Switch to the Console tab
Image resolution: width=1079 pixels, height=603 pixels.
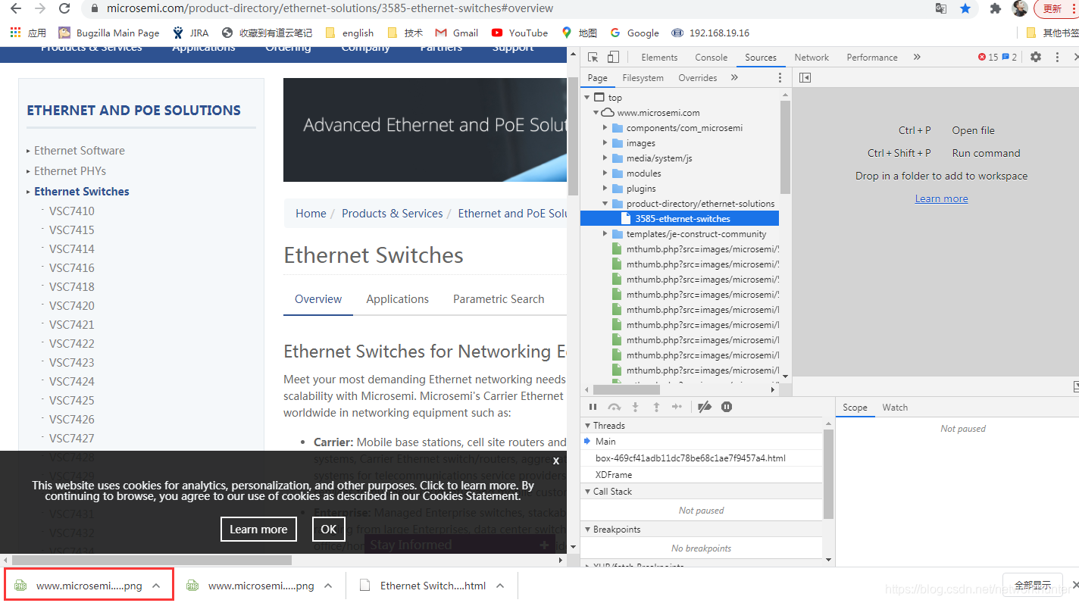(711, 58)
